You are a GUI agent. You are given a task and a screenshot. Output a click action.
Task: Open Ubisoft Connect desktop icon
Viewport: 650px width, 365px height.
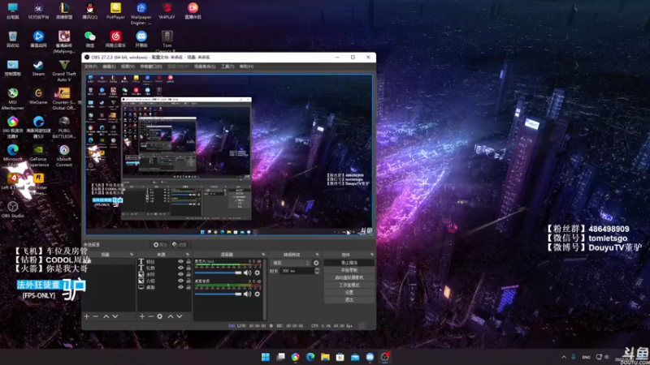pos(64,156)
